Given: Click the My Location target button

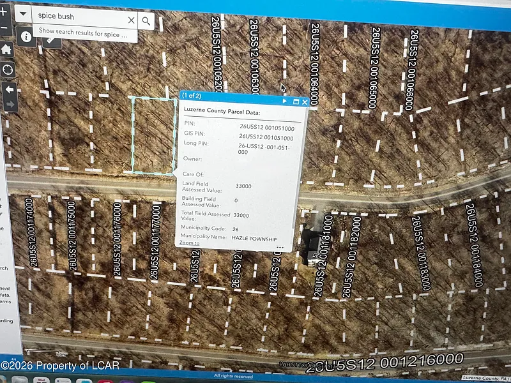Looking at the screenshot, I should (8, 70).
